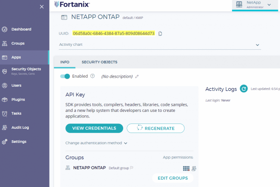
Task: Click the Plugins sidebar icon
Action: click(x=5, y=99)
